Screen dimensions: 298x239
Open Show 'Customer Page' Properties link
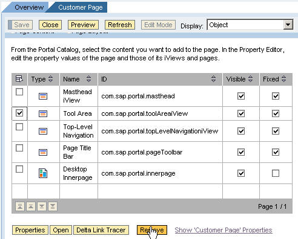click(223, 230)
